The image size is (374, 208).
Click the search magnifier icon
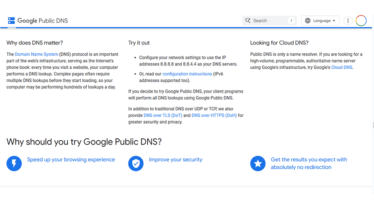pos(248,21)
